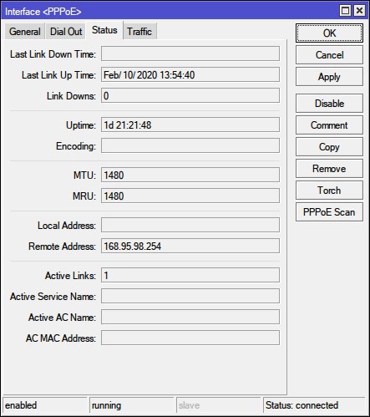Click the 'Local Address:' label

[67, 226]
